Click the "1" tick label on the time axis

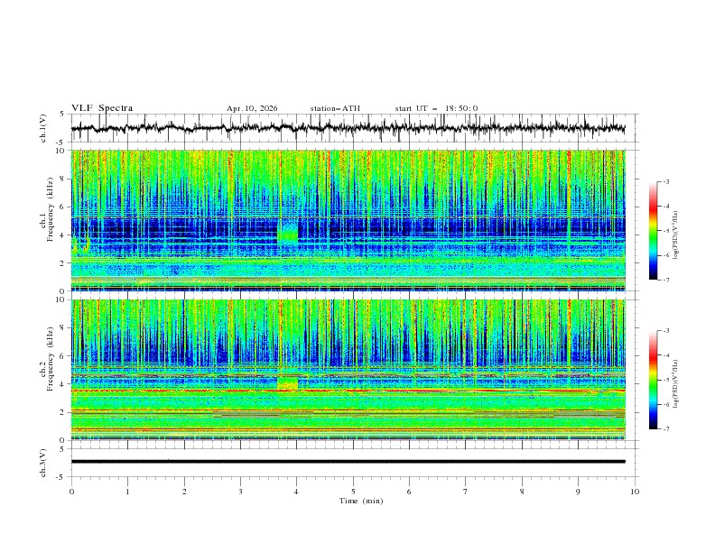click(127, 492)
